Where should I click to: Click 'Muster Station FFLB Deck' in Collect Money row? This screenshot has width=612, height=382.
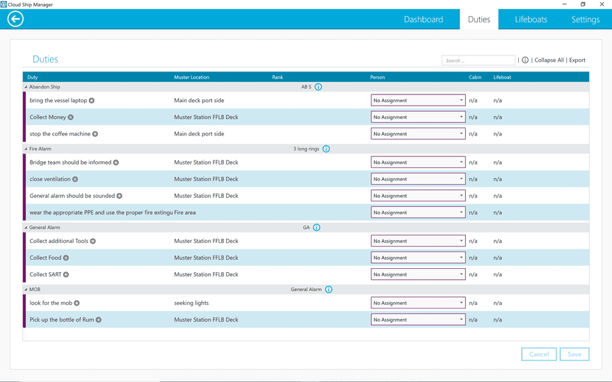[206, 117]
